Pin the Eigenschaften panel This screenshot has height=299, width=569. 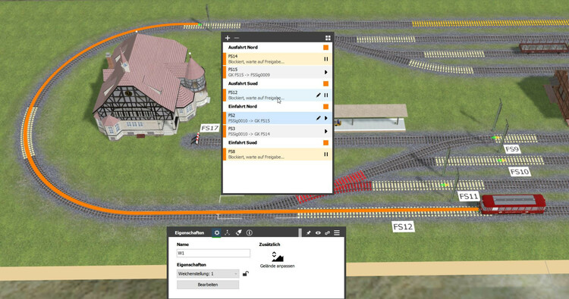pyautogui.click(x=309, y=232)
